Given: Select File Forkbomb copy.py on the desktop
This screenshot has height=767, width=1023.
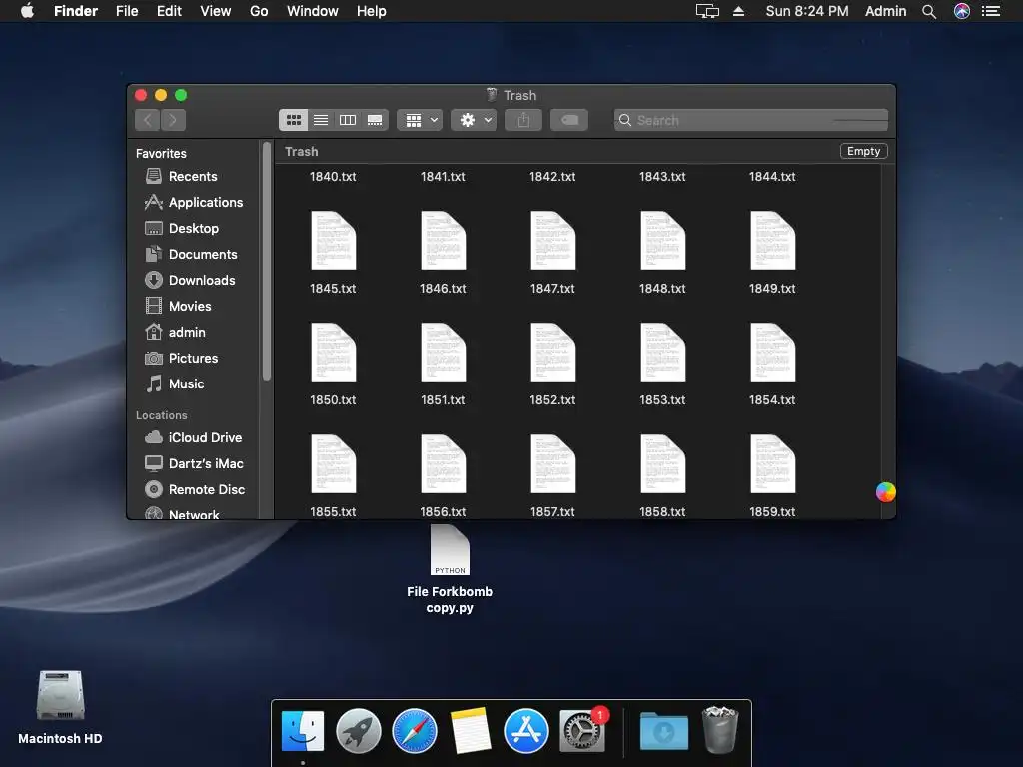Looking at the screenshot, I should coord(450,551).
